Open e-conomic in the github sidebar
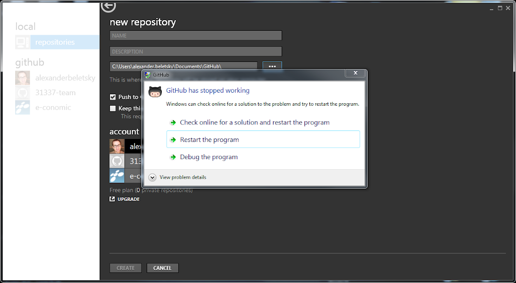 53,107
